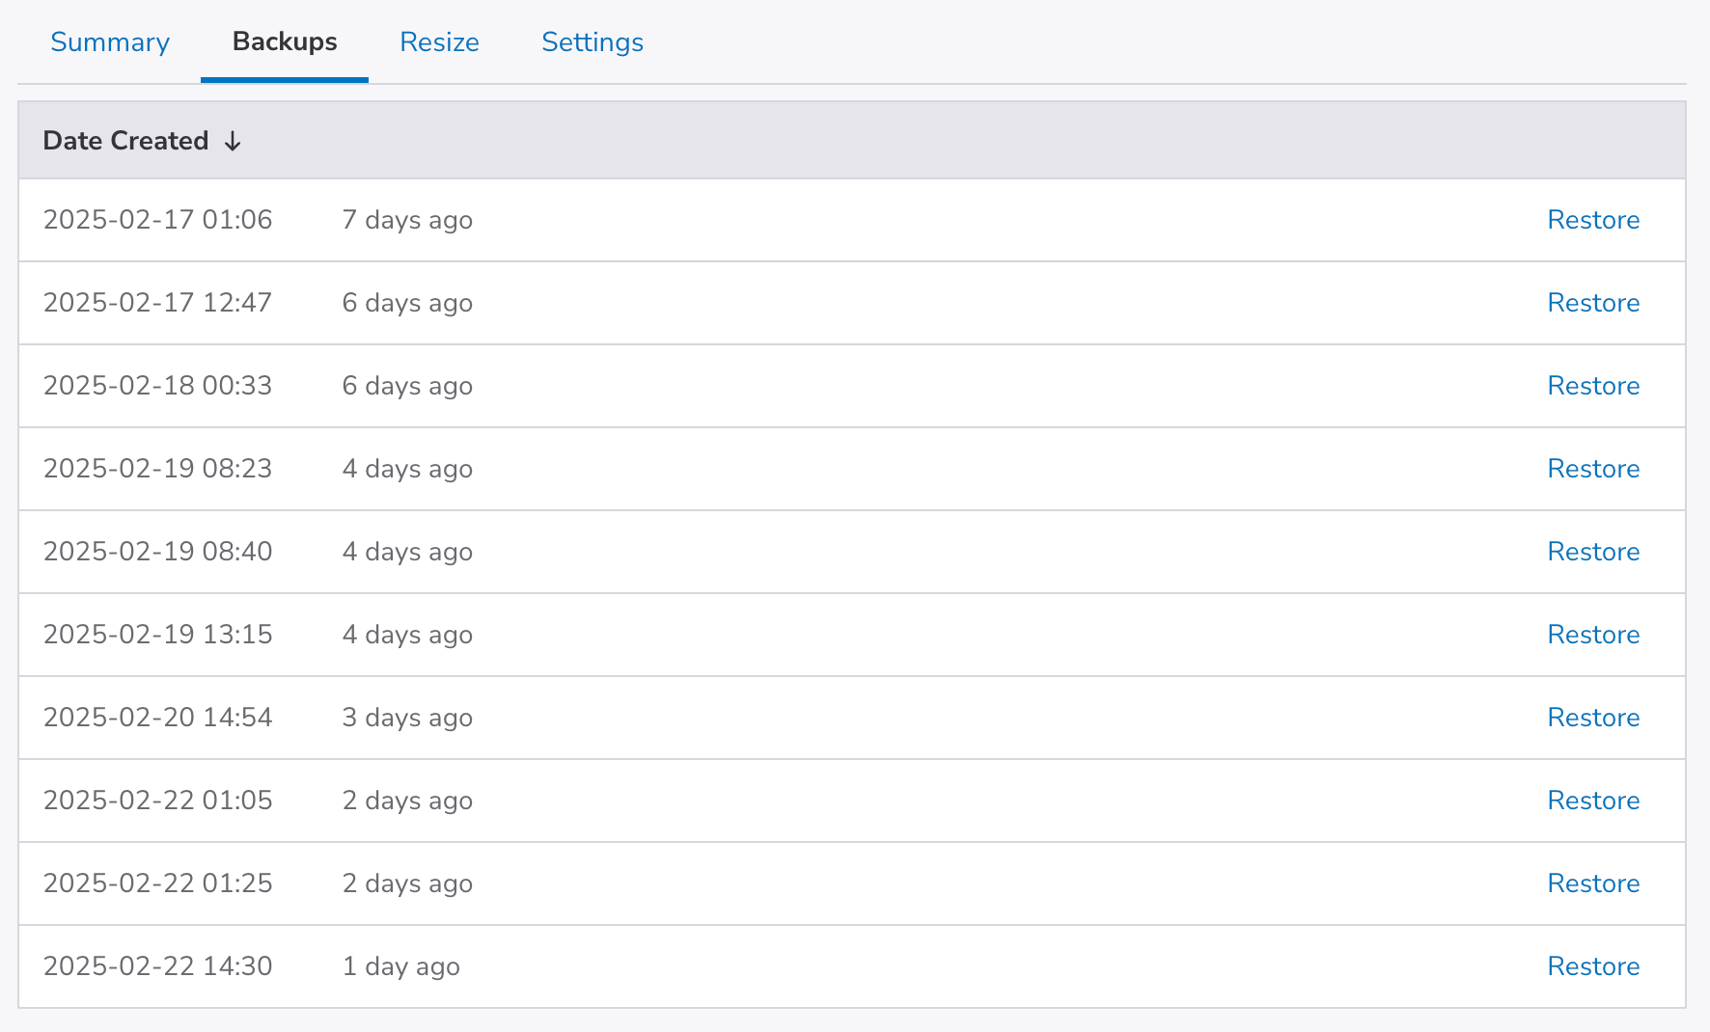Image resolution: width=1710 pixels, height=1032 pixels.
Task: Restore the 2025-02-19 13:15 backup
Action: click(x=1593, y=635)
